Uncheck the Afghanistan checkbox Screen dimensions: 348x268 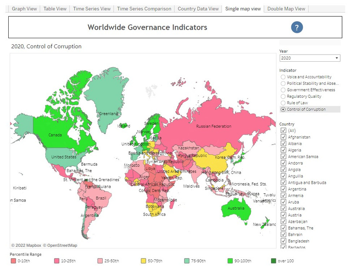click(x=284, y=137)
